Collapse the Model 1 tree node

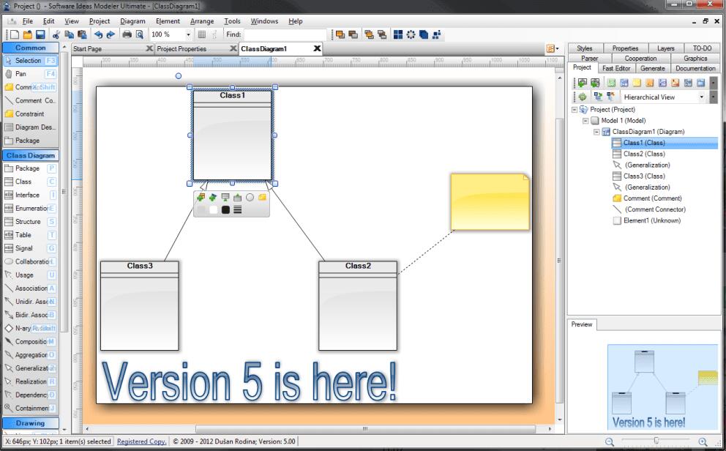[x=585, y=121]
